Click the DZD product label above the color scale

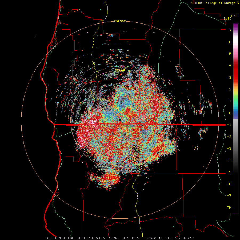point(234,16)
